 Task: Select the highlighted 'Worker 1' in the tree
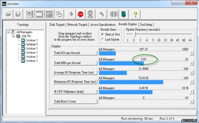click(32, 45)
